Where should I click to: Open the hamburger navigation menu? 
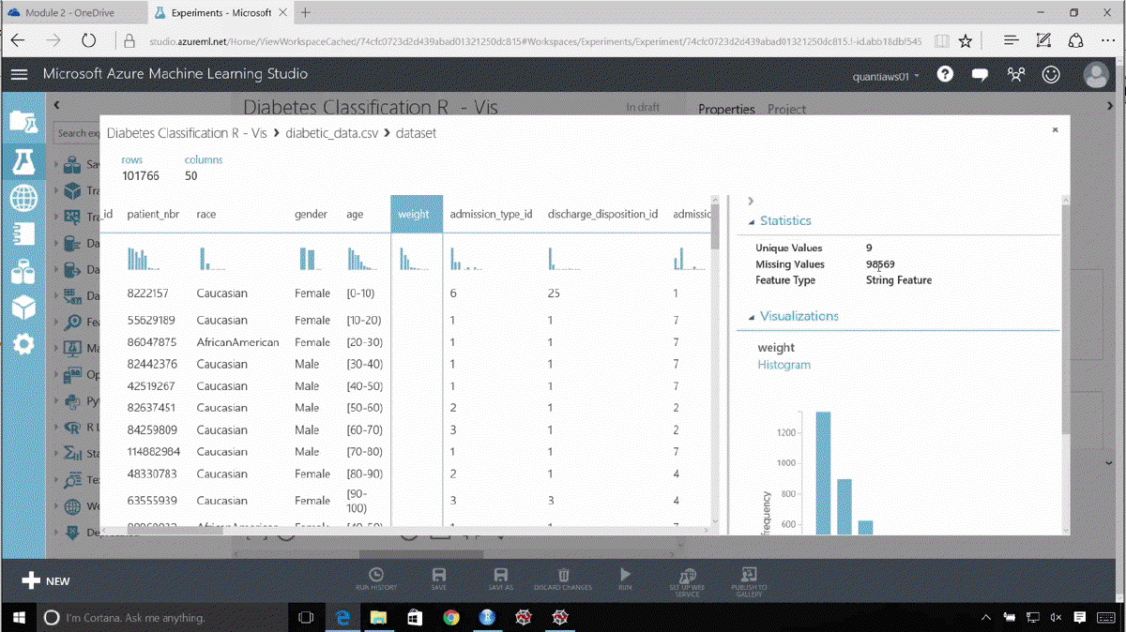click(19, 74)
